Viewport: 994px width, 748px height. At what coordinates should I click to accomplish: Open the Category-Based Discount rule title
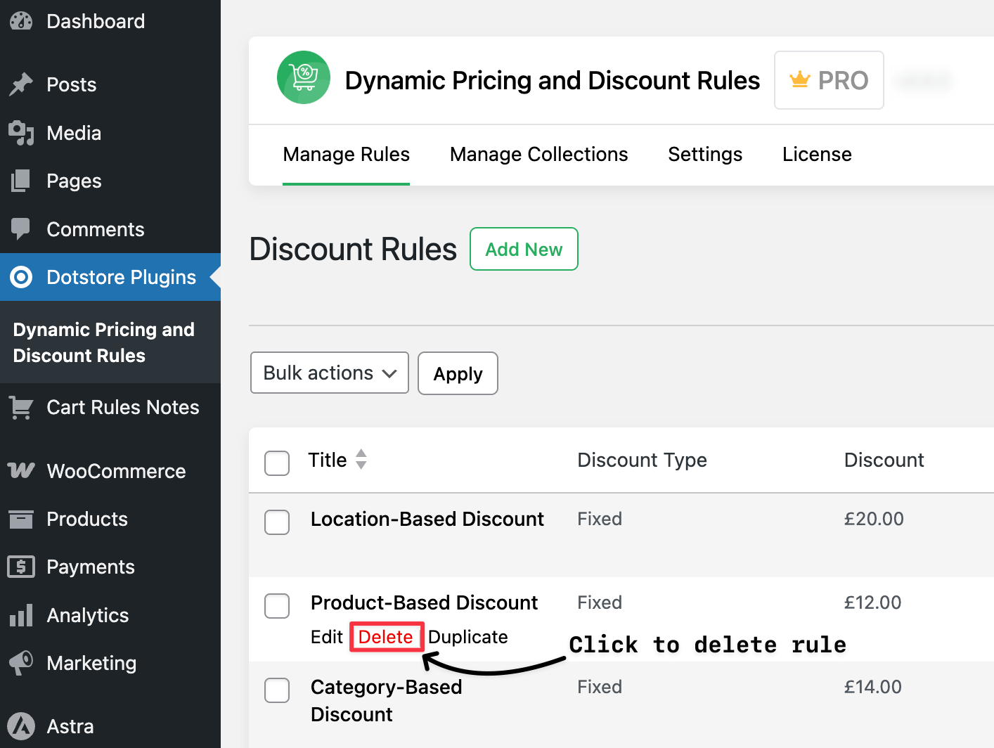click(387, 700)
